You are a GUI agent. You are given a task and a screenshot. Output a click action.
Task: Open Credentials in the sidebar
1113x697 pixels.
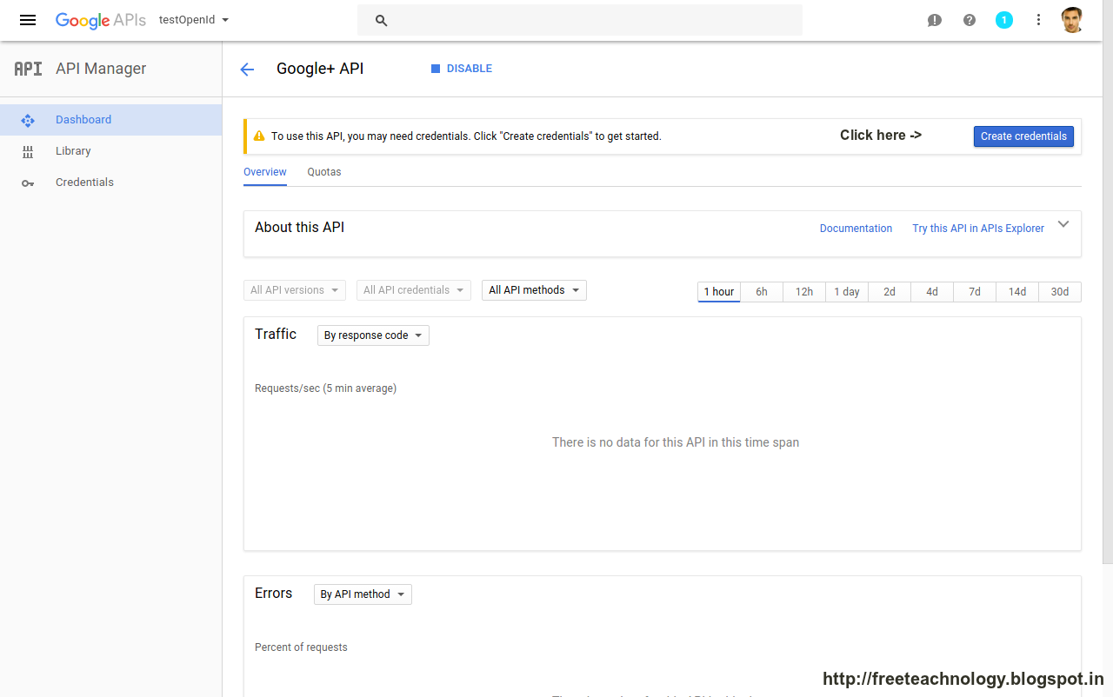[x=110, y=183]
